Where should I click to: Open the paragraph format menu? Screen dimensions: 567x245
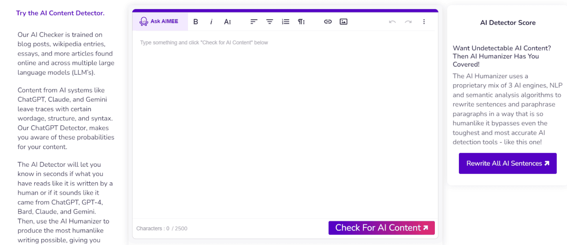(x=301, y=22)
